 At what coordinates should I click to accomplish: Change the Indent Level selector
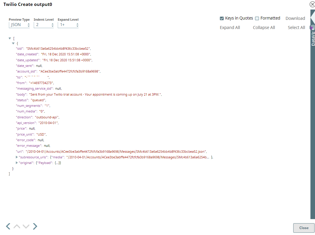[x=44, y=25]
